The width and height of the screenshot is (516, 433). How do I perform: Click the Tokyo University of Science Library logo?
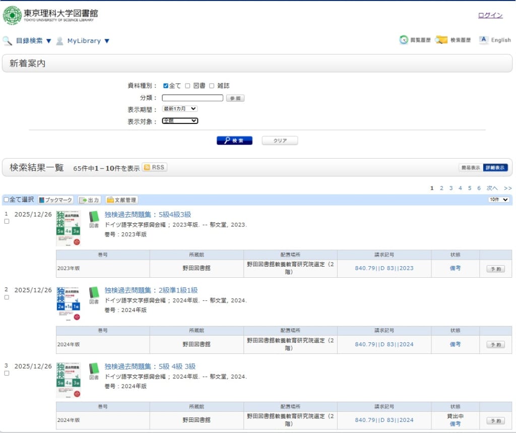click(50, 15)
